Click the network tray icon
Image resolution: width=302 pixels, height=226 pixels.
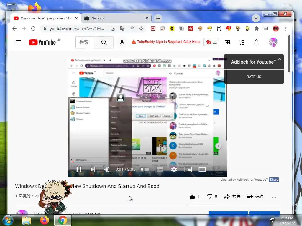coord(272,220)
